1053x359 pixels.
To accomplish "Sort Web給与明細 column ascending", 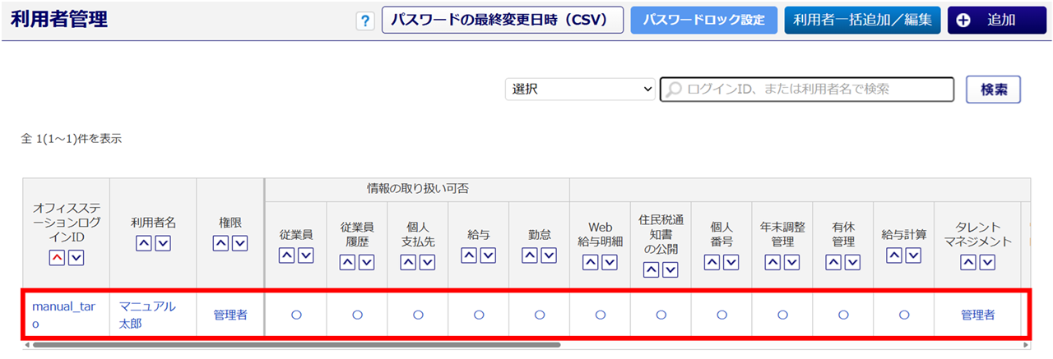I will coord(591,263).
